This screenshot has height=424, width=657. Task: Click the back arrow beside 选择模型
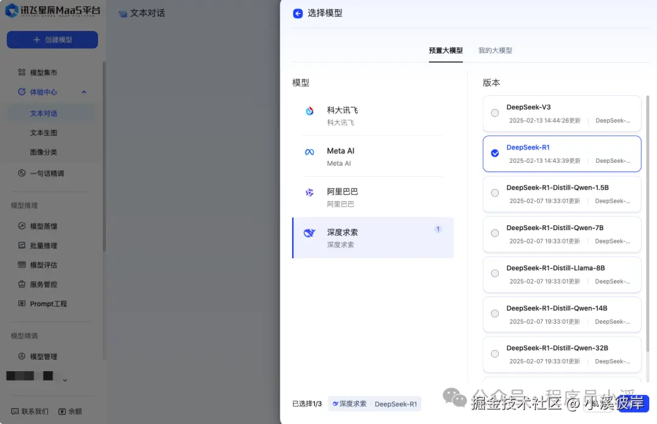coord(297,13)
